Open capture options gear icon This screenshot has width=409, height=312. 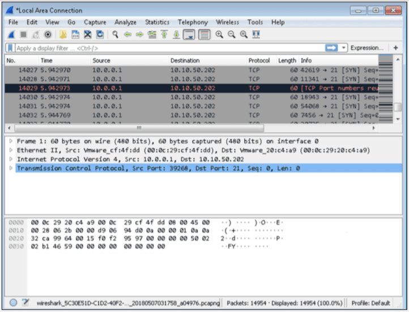pos(48,35)
